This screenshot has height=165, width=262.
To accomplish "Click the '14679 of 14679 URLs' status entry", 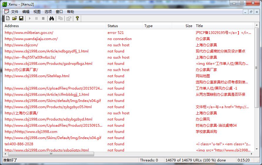I will pos(196,160).
